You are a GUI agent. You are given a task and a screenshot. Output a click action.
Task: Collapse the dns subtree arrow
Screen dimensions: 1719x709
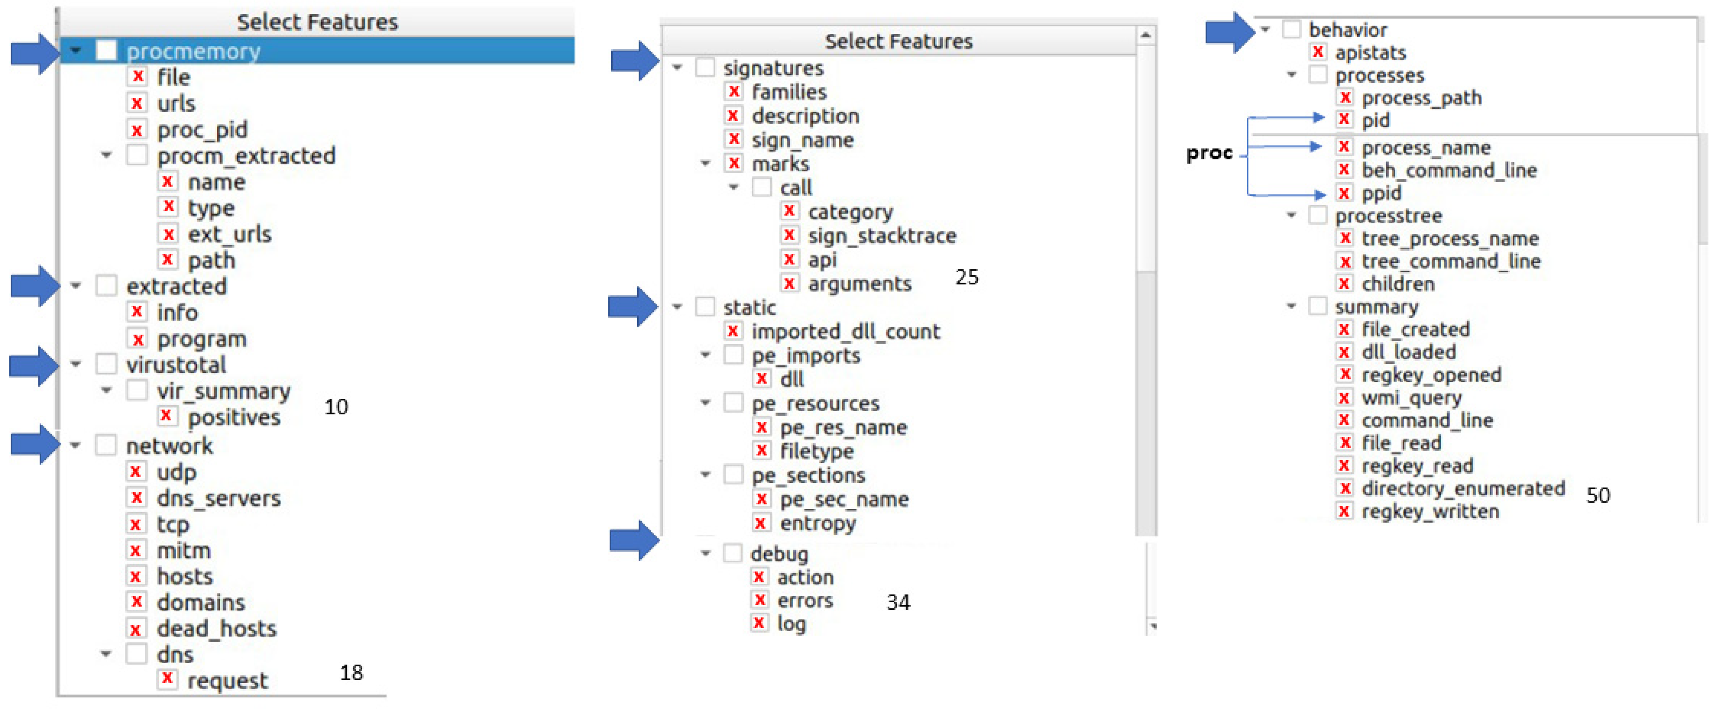tap(106, 654)
